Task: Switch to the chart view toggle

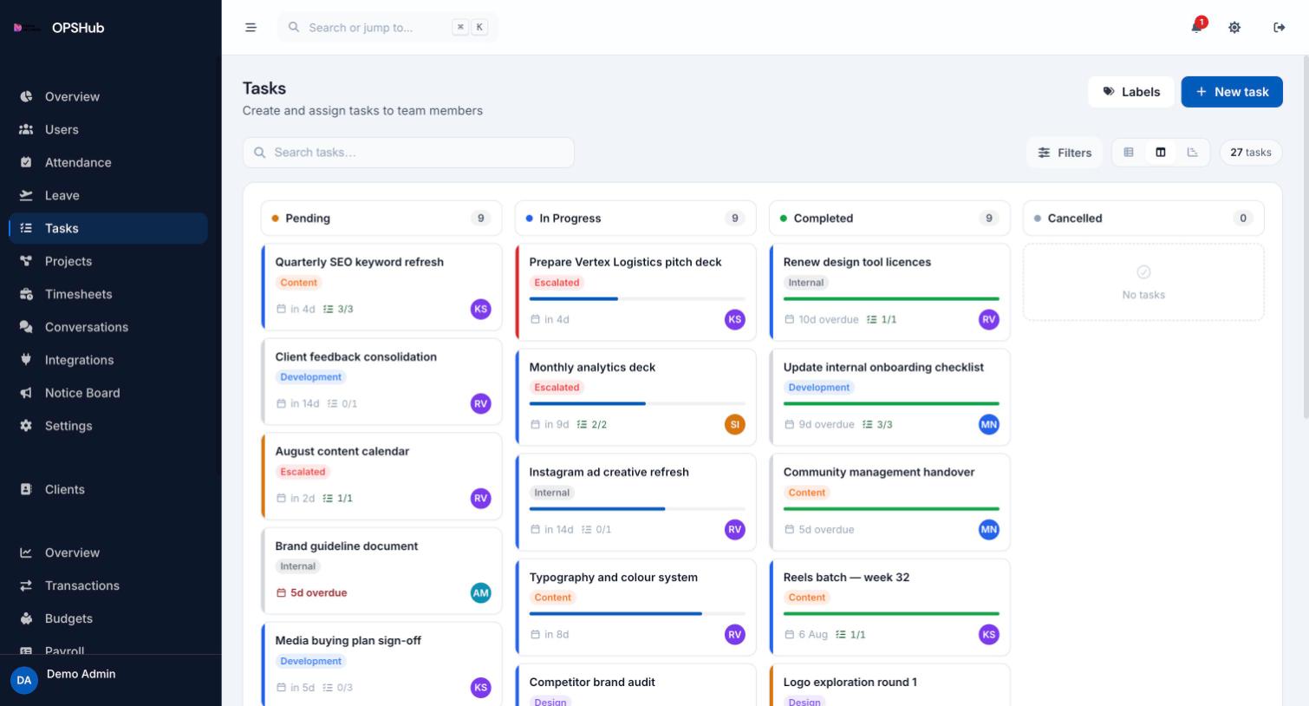Action: (1193, 153)
